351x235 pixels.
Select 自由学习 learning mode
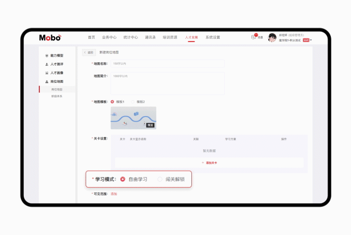(x=123, y=179)
